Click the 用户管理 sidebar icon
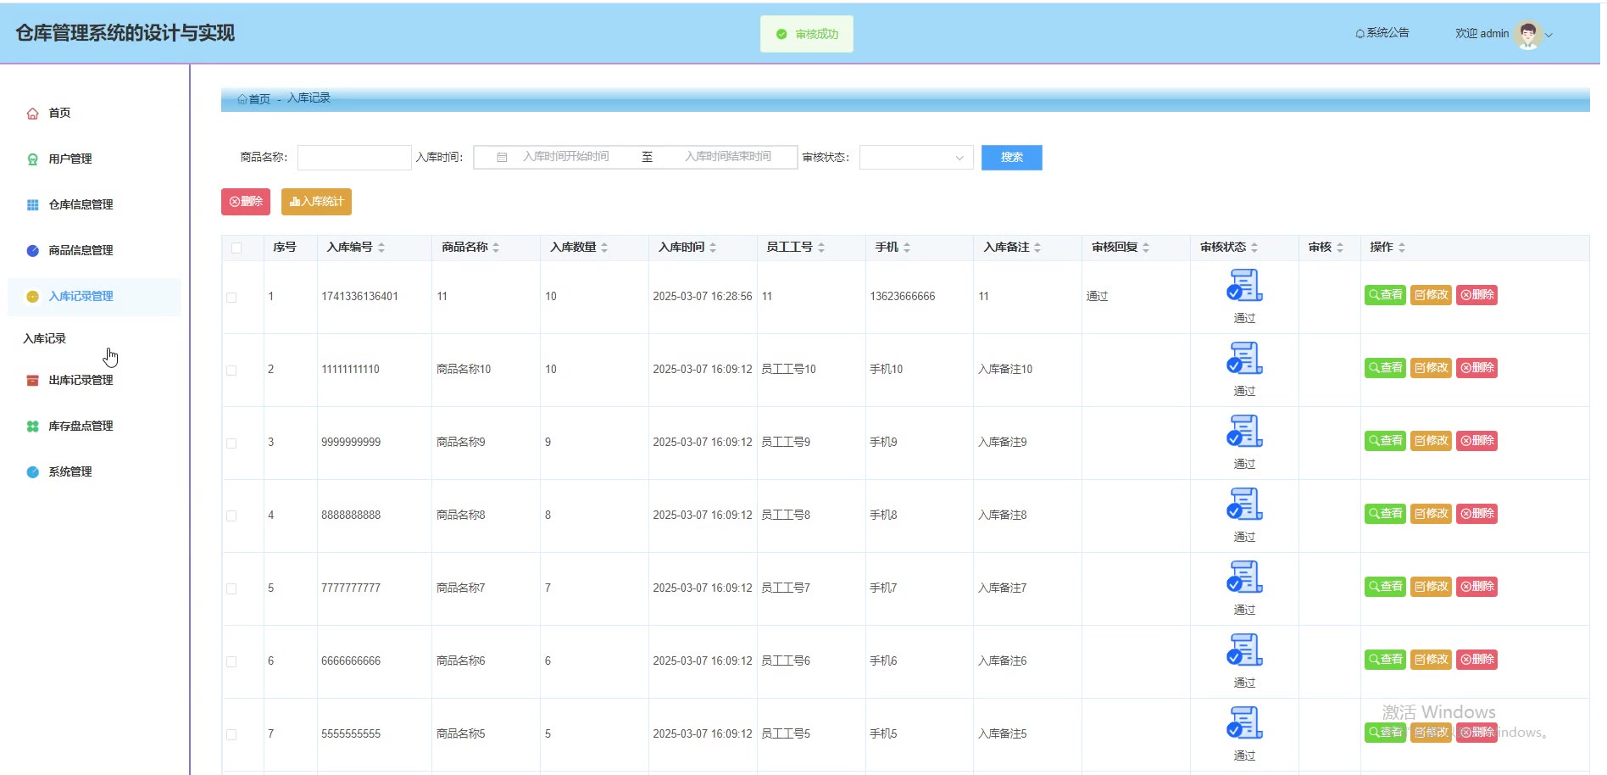Viewport: 1607px width, 775px height. [x=32, y=159]
